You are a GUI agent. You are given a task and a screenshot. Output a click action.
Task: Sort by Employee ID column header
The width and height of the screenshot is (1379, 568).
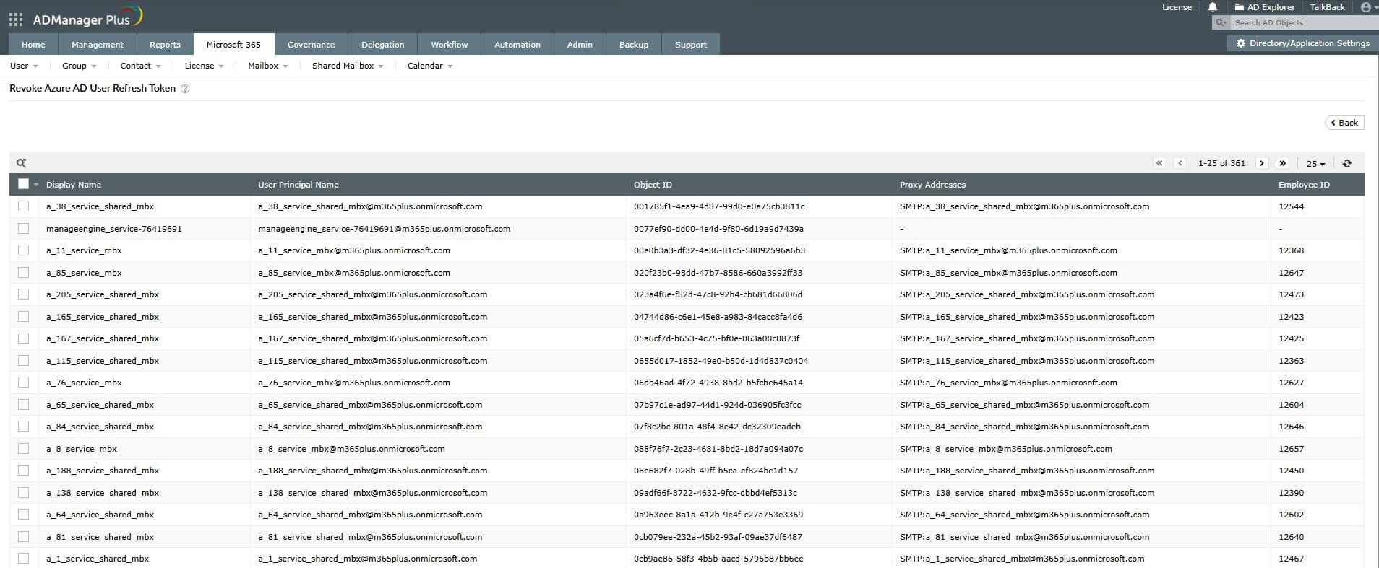pos(1304,185)
